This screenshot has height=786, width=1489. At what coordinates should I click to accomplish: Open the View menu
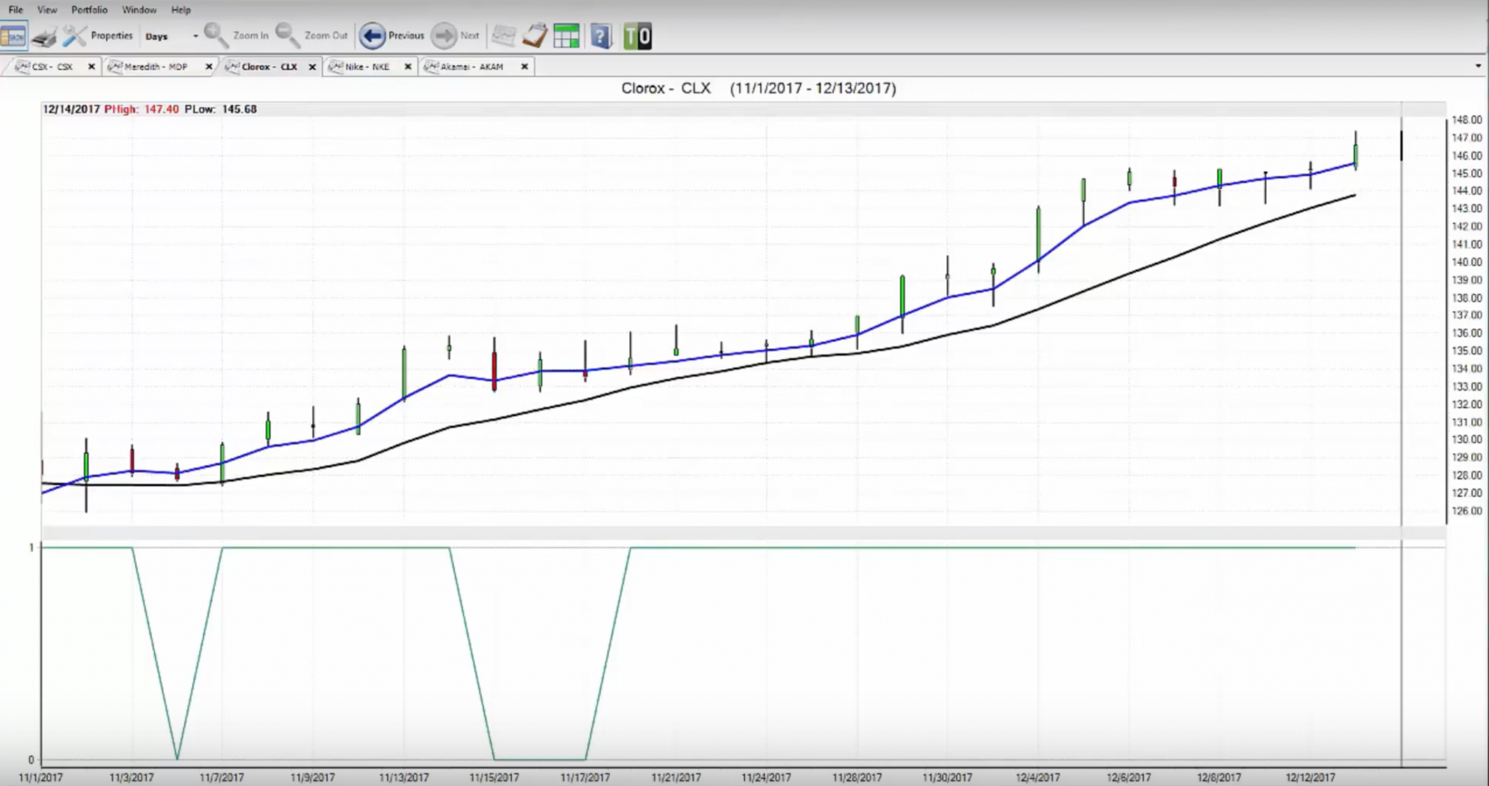point(47,10)
